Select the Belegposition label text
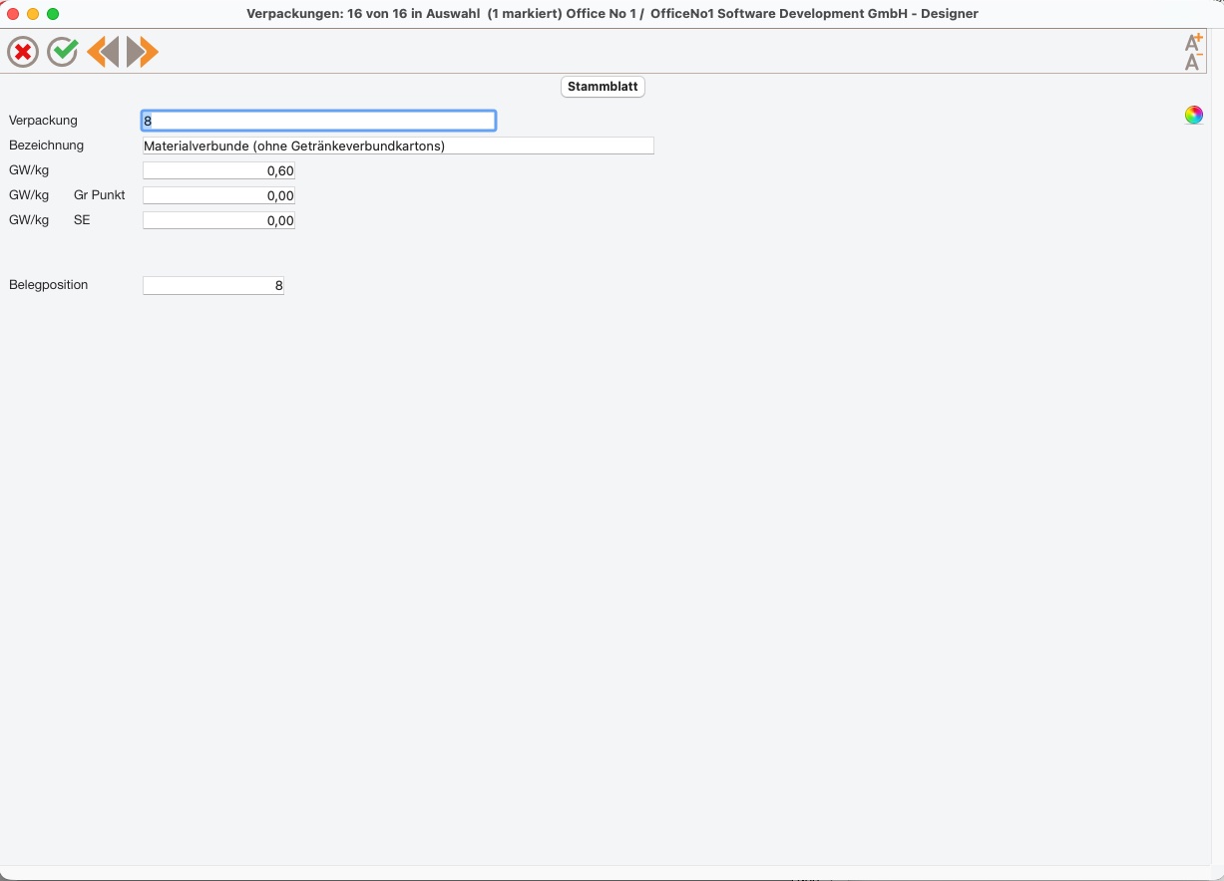The height and width of the screenshot is (881, 1224). [x=48, y=285]
